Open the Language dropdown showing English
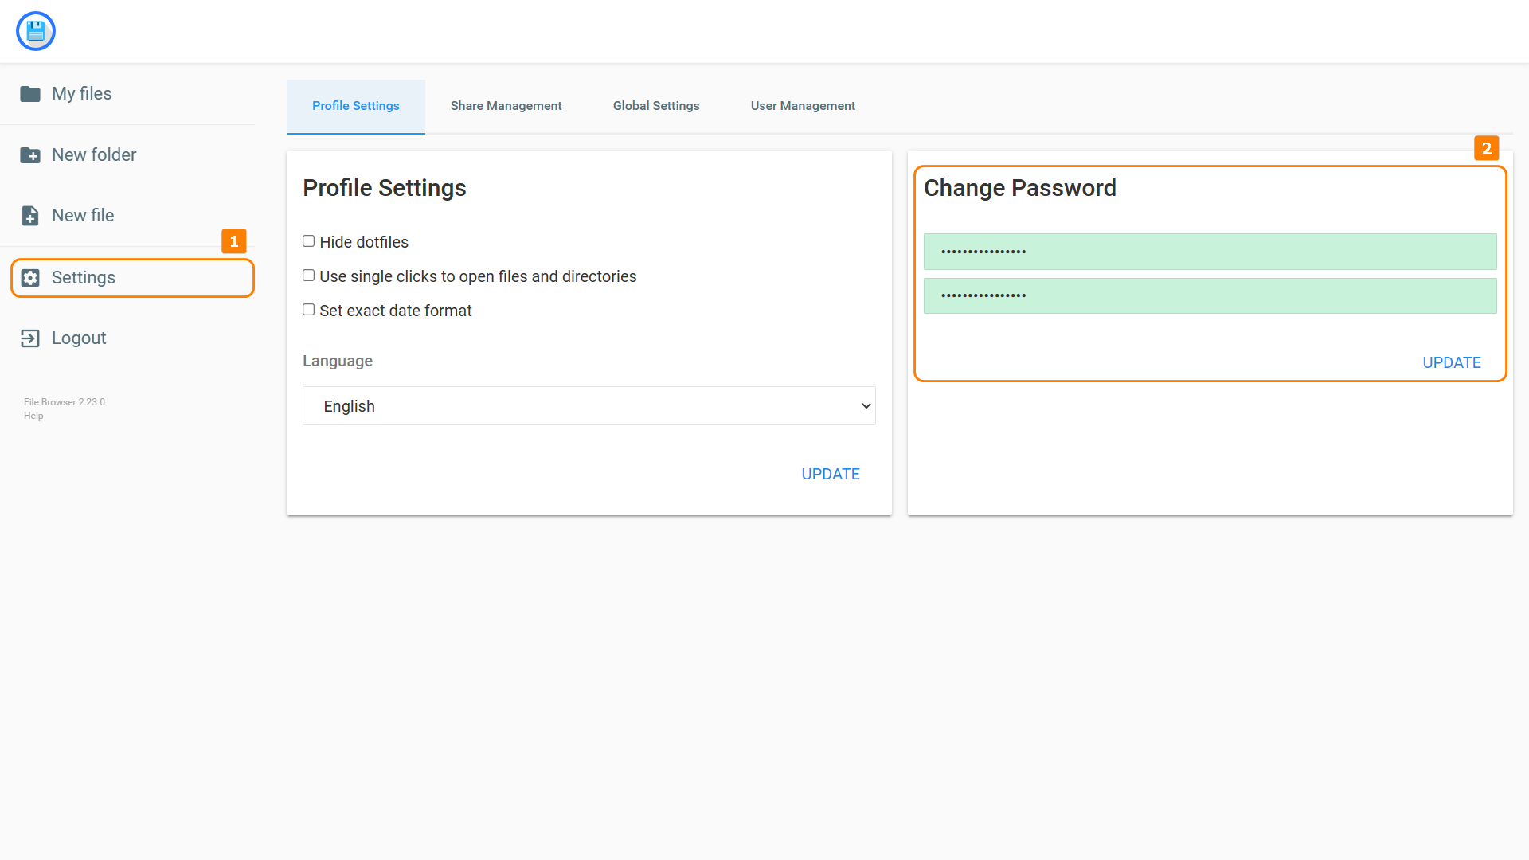1529x860 pixels. point(589,406)
